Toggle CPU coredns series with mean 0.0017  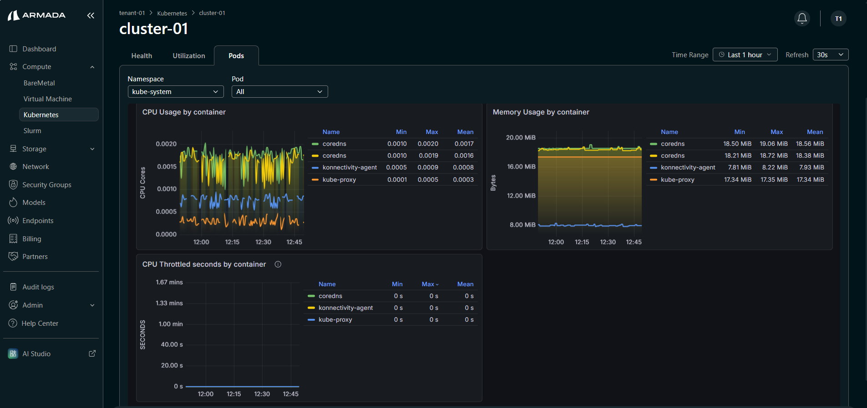pyautogui.click(x=335, y=144)
